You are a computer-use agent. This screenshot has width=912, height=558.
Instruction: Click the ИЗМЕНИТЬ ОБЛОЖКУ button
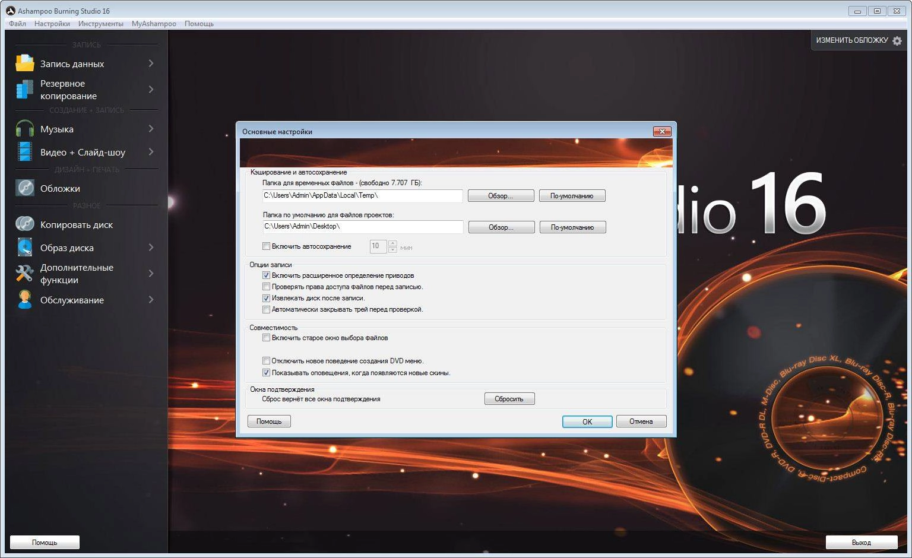click(859, 40)
